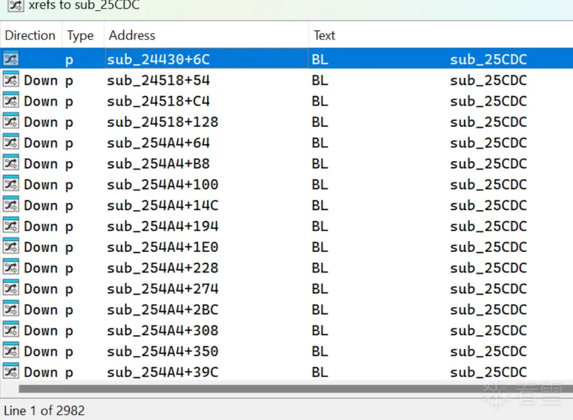Viewport: 573px width, 420px height.
Task: Click the xref icon beside sub_254A4+100
Action: coord(11,184)
